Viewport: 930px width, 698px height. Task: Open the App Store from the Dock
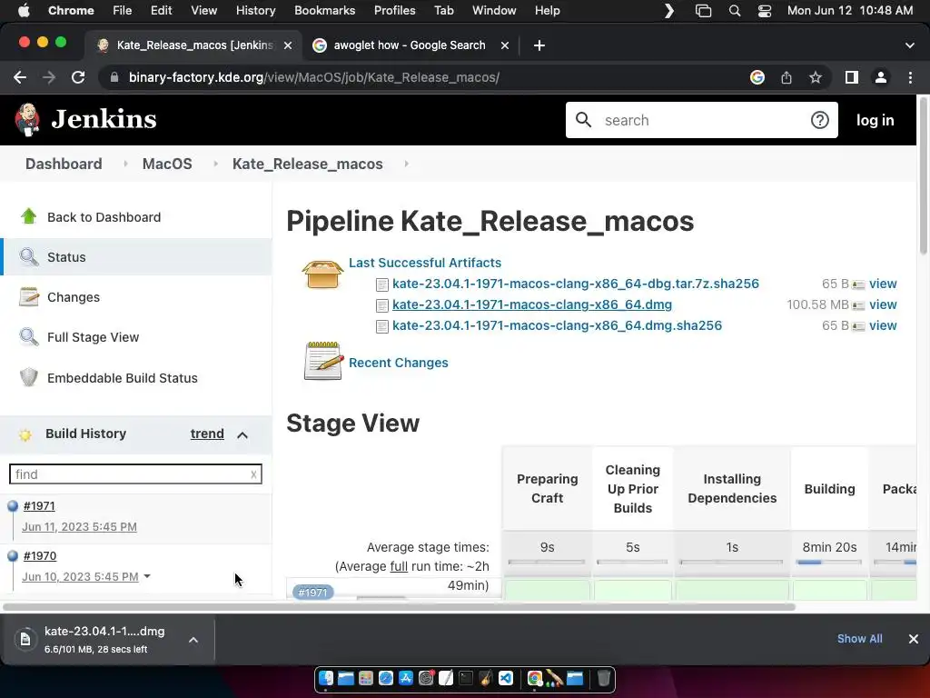click(406, 678)
